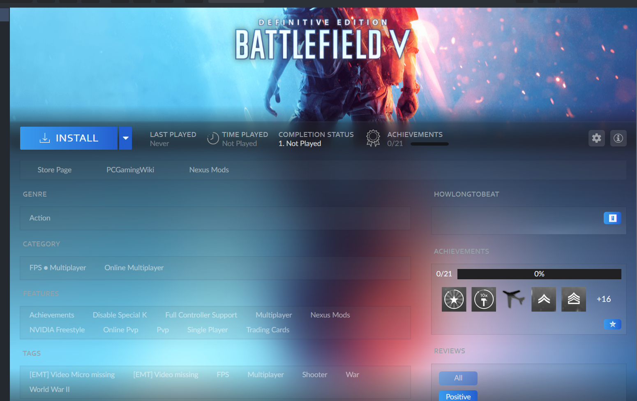Click the blue achievement rarity star icon
637x401 pixels.
pos(612,324)
